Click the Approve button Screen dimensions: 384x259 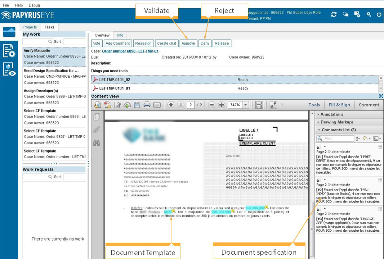click(x=188, y=43)
